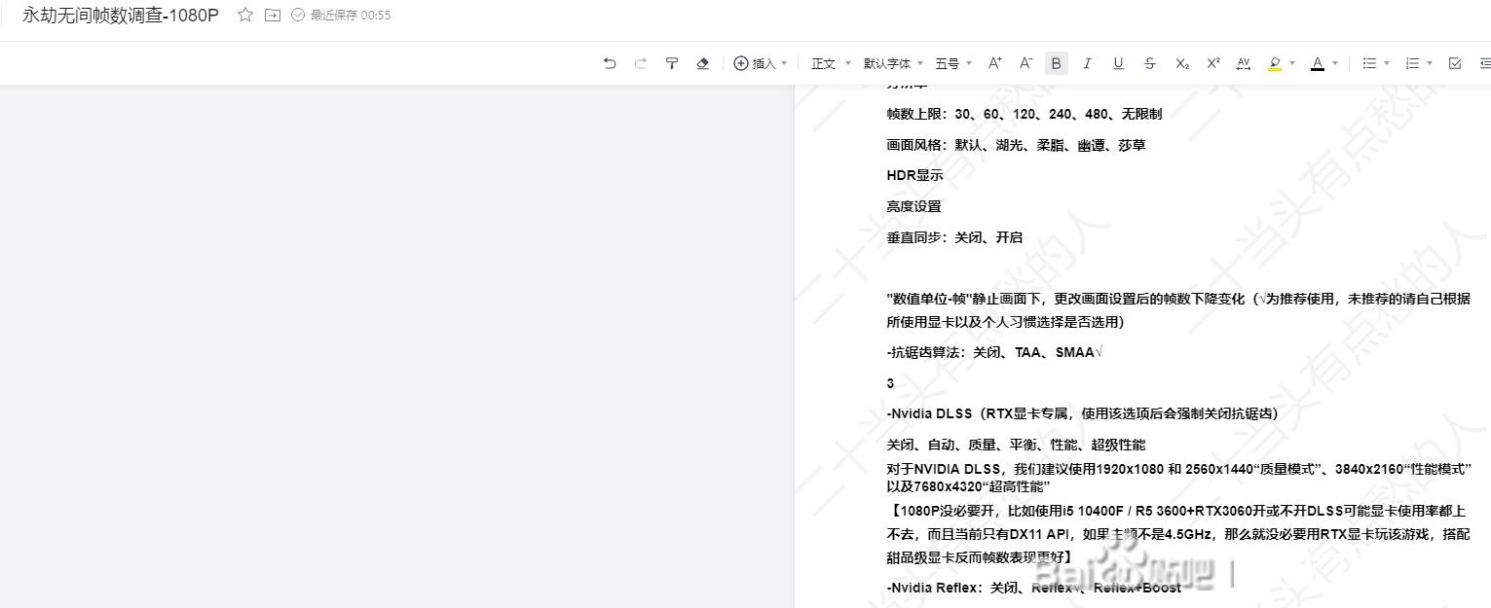Click the 最近保存 00:55 save status text
1491x608 pixels.
point(351,16)
